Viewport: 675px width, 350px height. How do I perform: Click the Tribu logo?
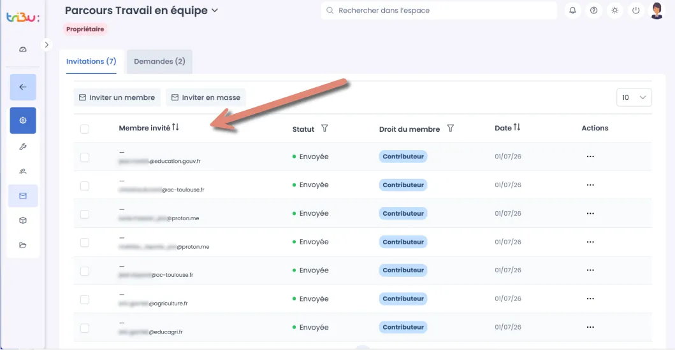point(23,18)
